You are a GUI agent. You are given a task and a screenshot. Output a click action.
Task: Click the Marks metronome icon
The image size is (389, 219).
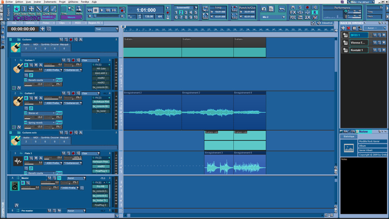click(79, 10)
